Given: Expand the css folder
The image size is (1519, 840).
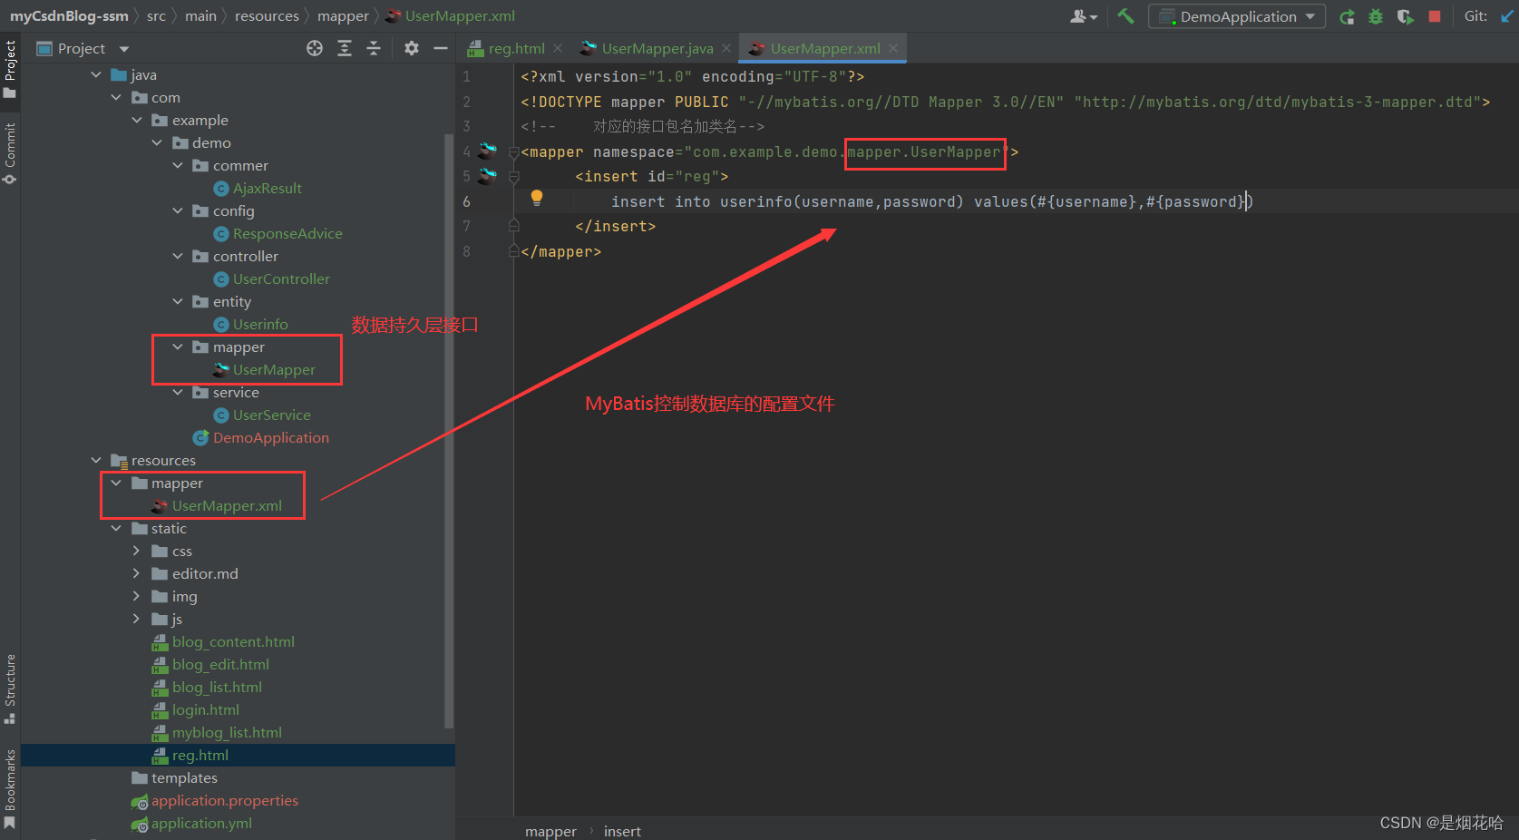Looking at the screenshot, I should tap(137, 551).
